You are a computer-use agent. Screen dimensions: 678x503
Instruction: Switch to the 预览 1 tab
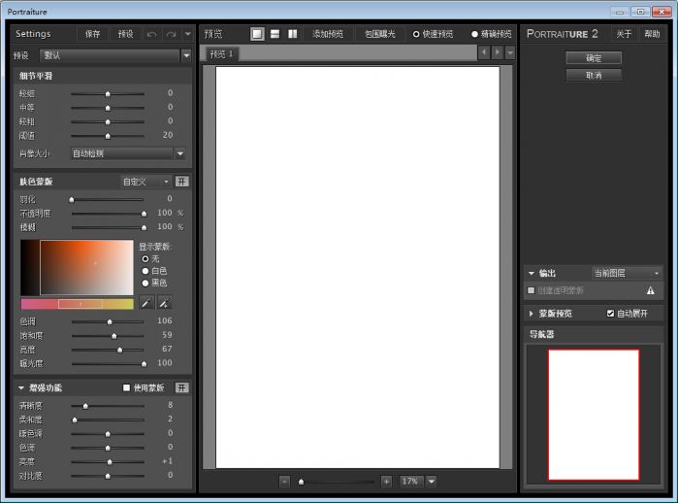[224, 53]
